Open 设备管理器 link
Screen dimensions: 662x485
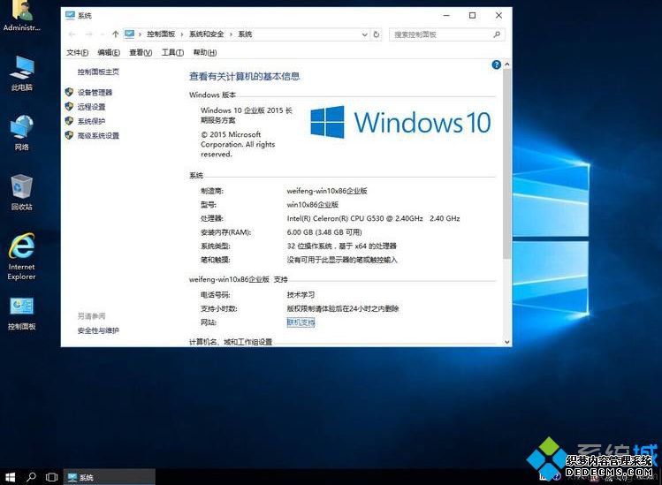pyautogui.click(x=95, y=93)
